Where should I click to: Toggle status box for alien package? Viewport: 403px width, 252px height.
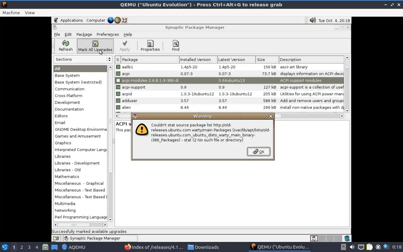pos(118,107)
